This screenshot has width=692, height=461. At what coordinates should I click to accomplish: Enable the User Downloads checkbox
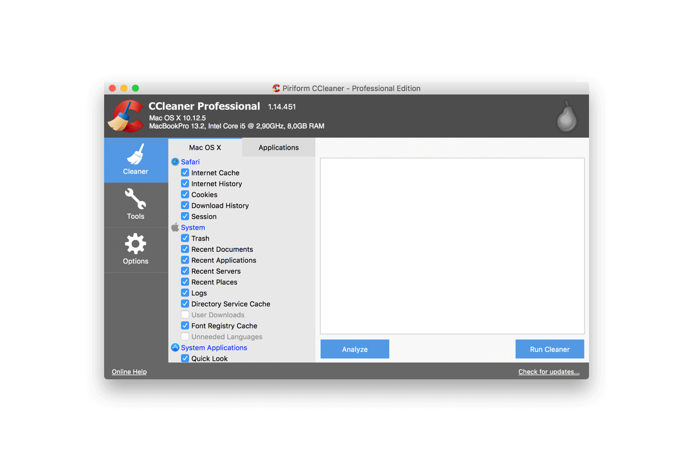tap(185, 314)
